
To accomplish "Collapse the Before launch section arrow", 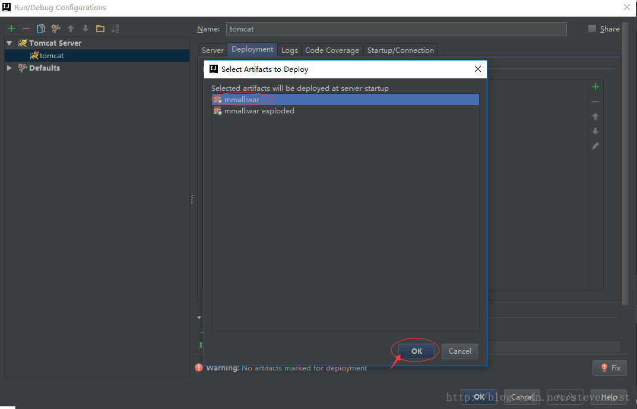I will pyautogui.click(x=199, y=318).
